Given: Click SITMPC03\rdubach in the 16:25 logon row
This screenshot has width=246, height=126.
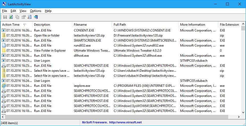Looking at the screenshot, I should click(x=194, y=61).
